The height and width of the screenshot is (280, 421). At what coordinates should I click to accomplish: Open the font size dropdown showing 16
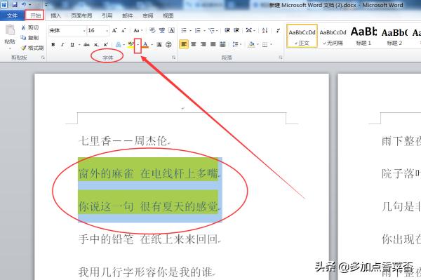point(107,31)
